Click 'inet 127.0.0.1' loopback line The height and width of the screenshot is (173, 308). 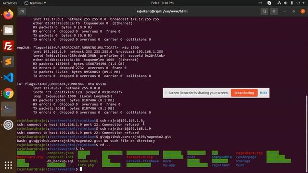[66, 88]
